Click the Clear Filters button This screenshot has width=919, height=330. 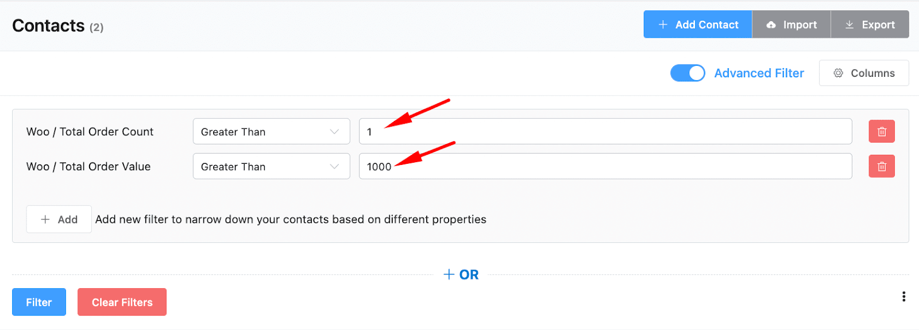[122, 302]
